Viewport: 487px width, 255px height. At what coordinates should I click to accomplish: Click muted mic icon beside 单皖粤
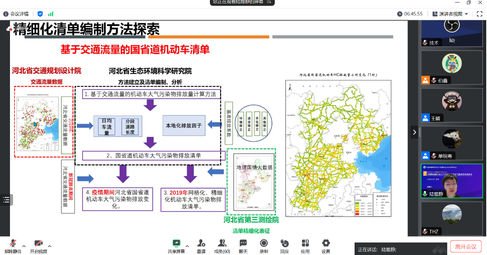(x=434, y=155)
